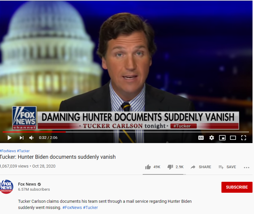
Task: Dislike the video with thumbs down
Action: 170,167
